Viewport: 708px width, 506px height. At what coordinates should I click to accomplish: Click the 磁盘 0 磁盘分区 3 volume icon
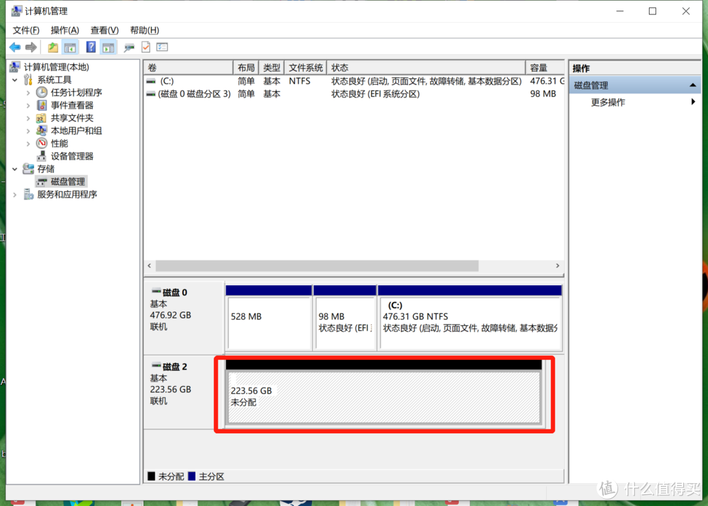(151, 94)
